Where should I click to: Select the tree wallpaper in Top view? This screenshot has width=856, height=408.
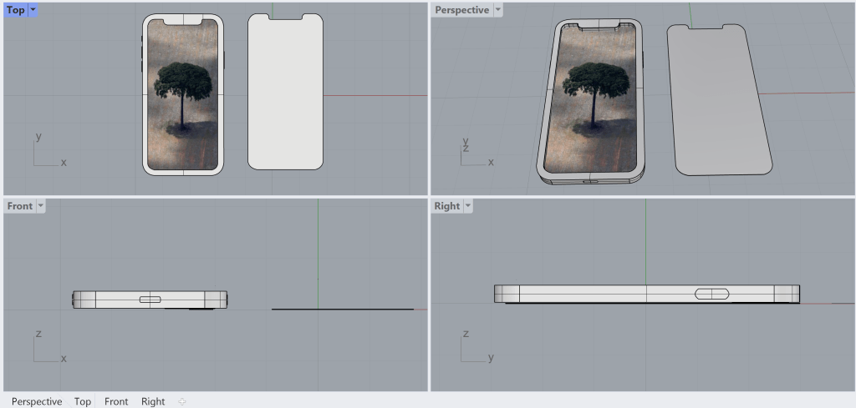(183, 92)
